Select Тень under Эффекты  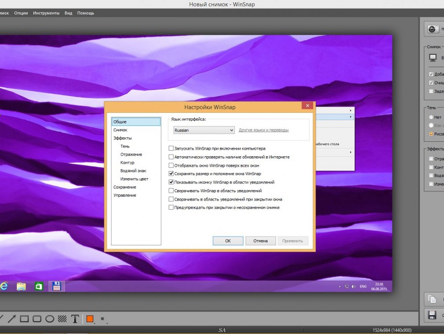click(x=125, y=146)
